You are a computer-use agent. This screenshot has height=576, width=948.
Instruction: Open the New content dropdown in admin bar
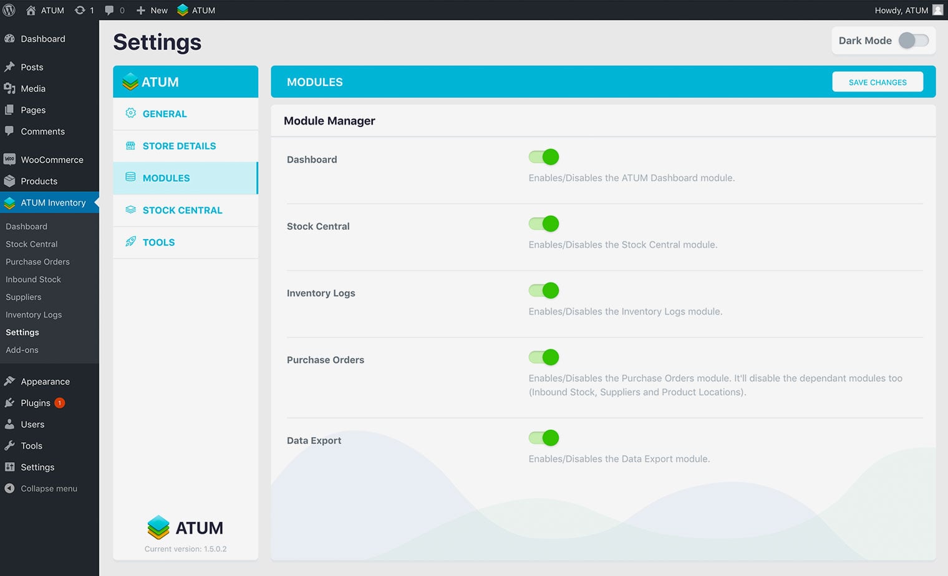(x=152, y=10)
